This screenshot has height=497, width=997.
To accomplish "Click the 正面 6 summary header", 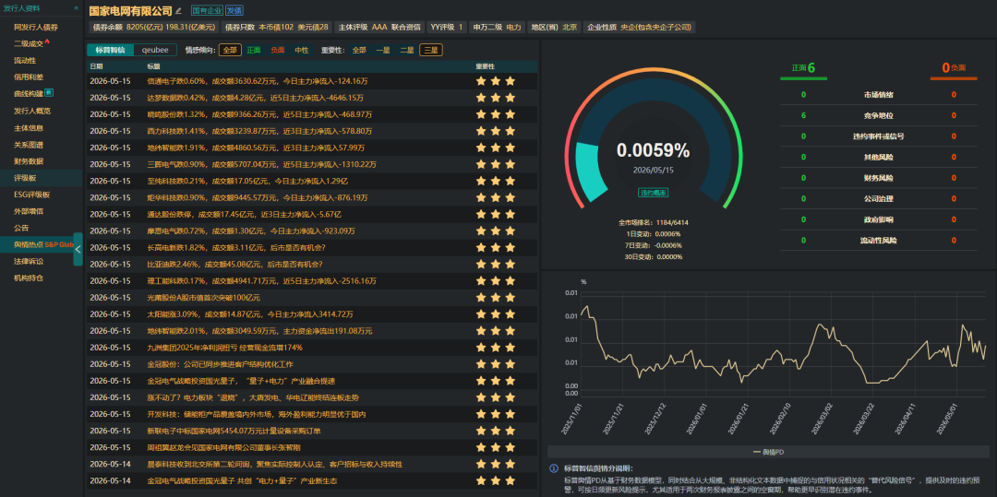I will (804, 68).
